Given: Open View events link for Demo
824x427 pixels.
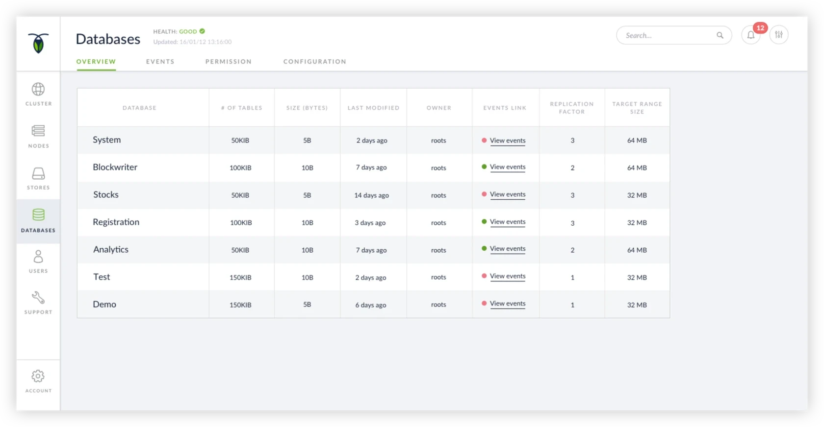Looking at the screenshot, I should [508, 304].
